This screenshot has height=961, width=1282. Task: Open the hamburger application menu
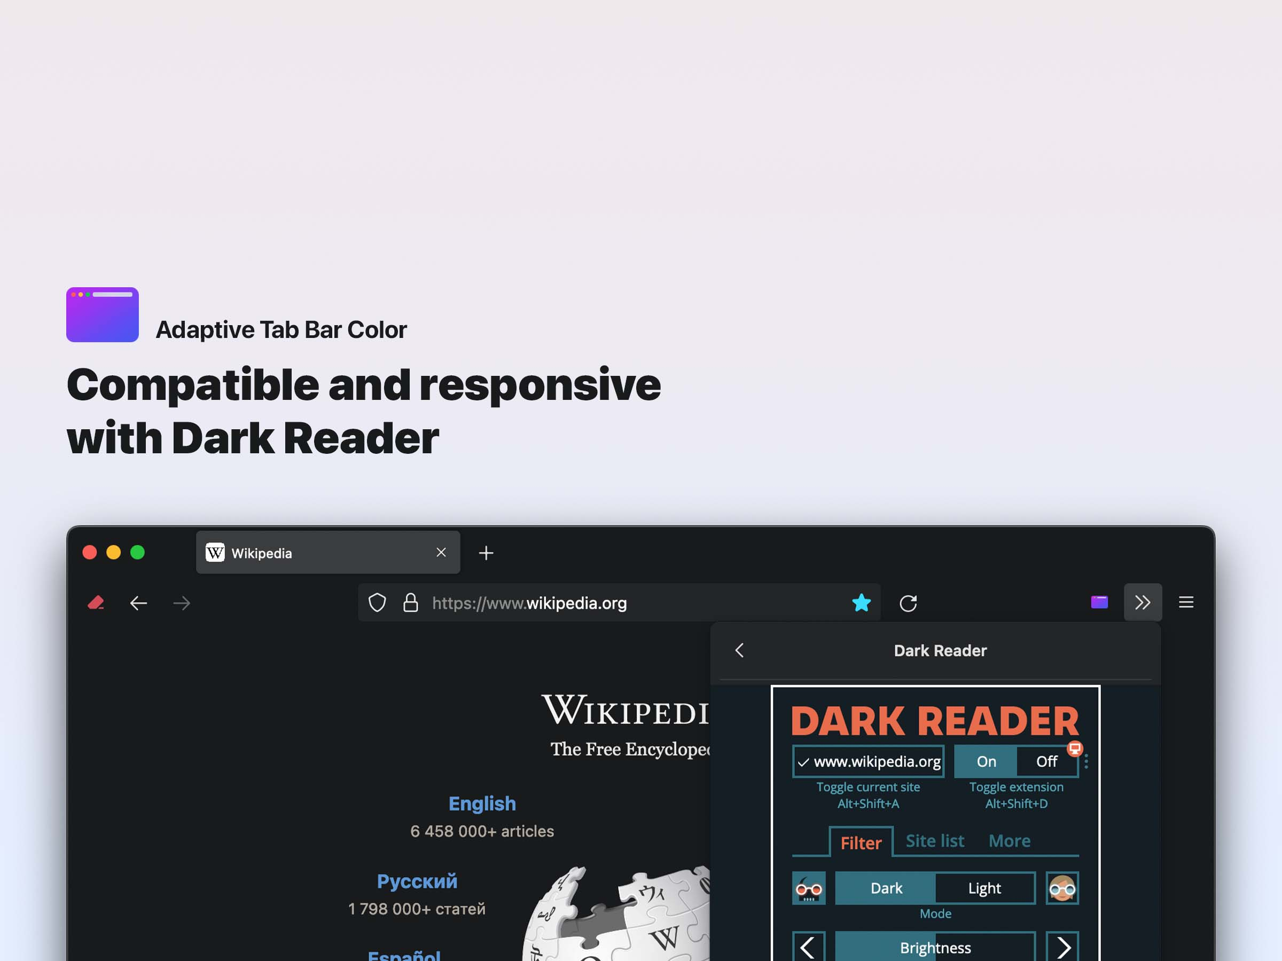click(1186, 602)
